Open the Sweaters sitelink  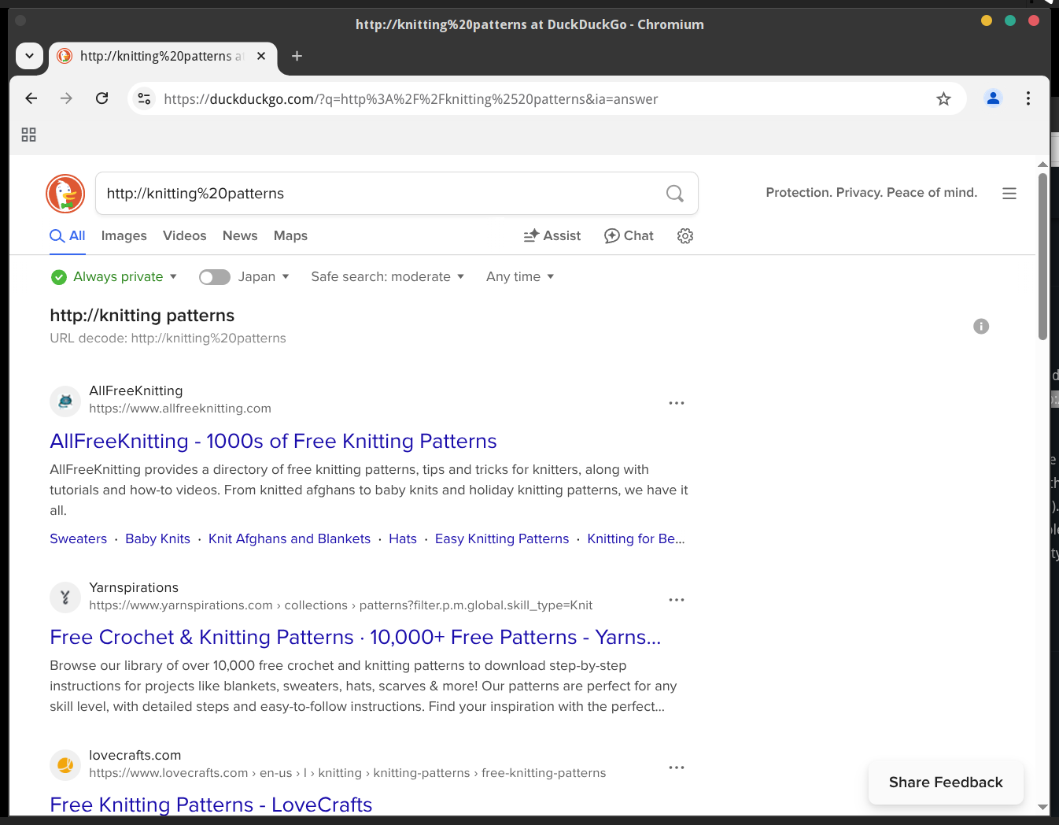pyautogui.click(x=78, y=539)
